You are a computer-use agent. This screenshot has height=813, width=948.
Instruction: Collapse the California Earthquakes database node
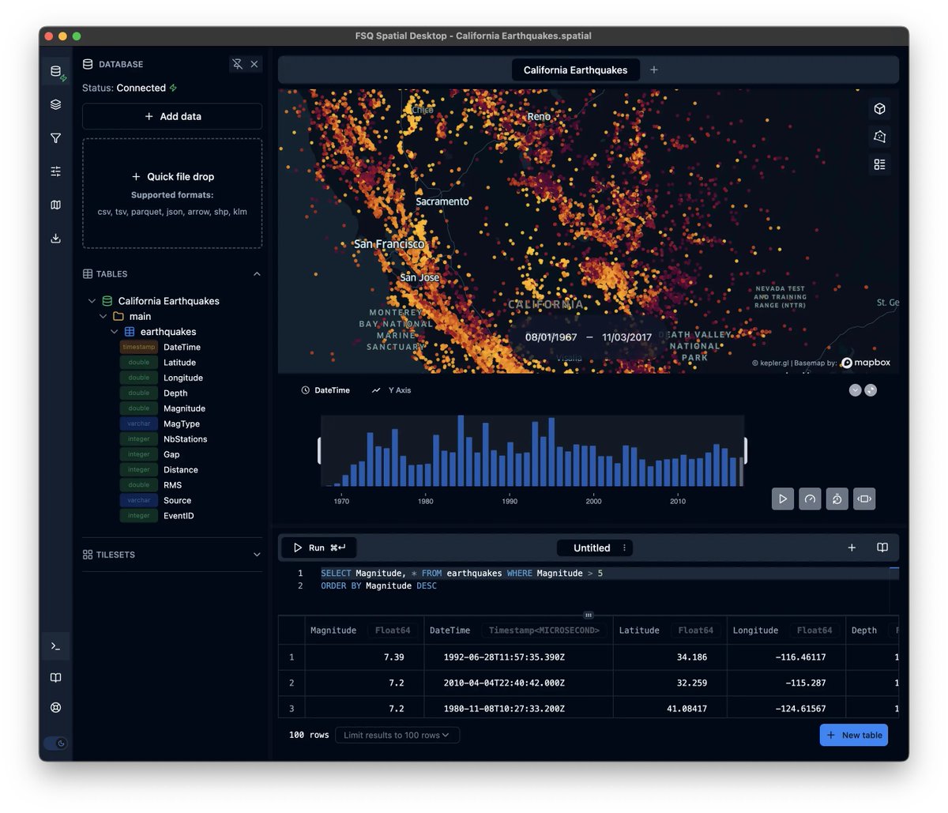tap(92, 301)
